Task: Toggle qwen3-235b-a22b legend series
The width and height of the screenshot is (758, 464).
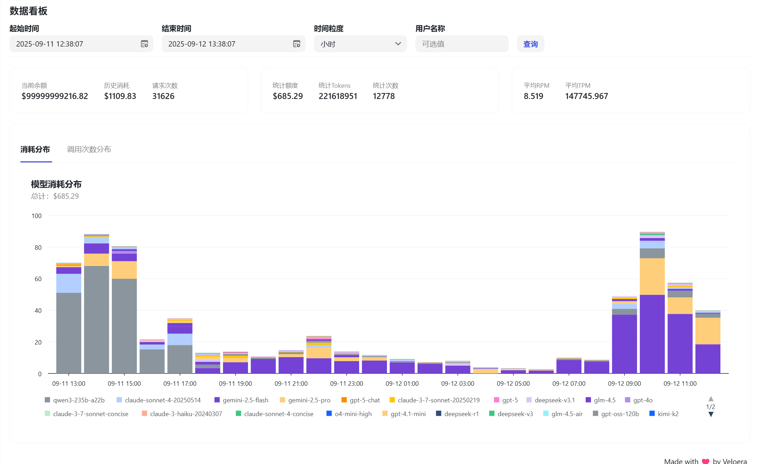Action: point(75,400)
